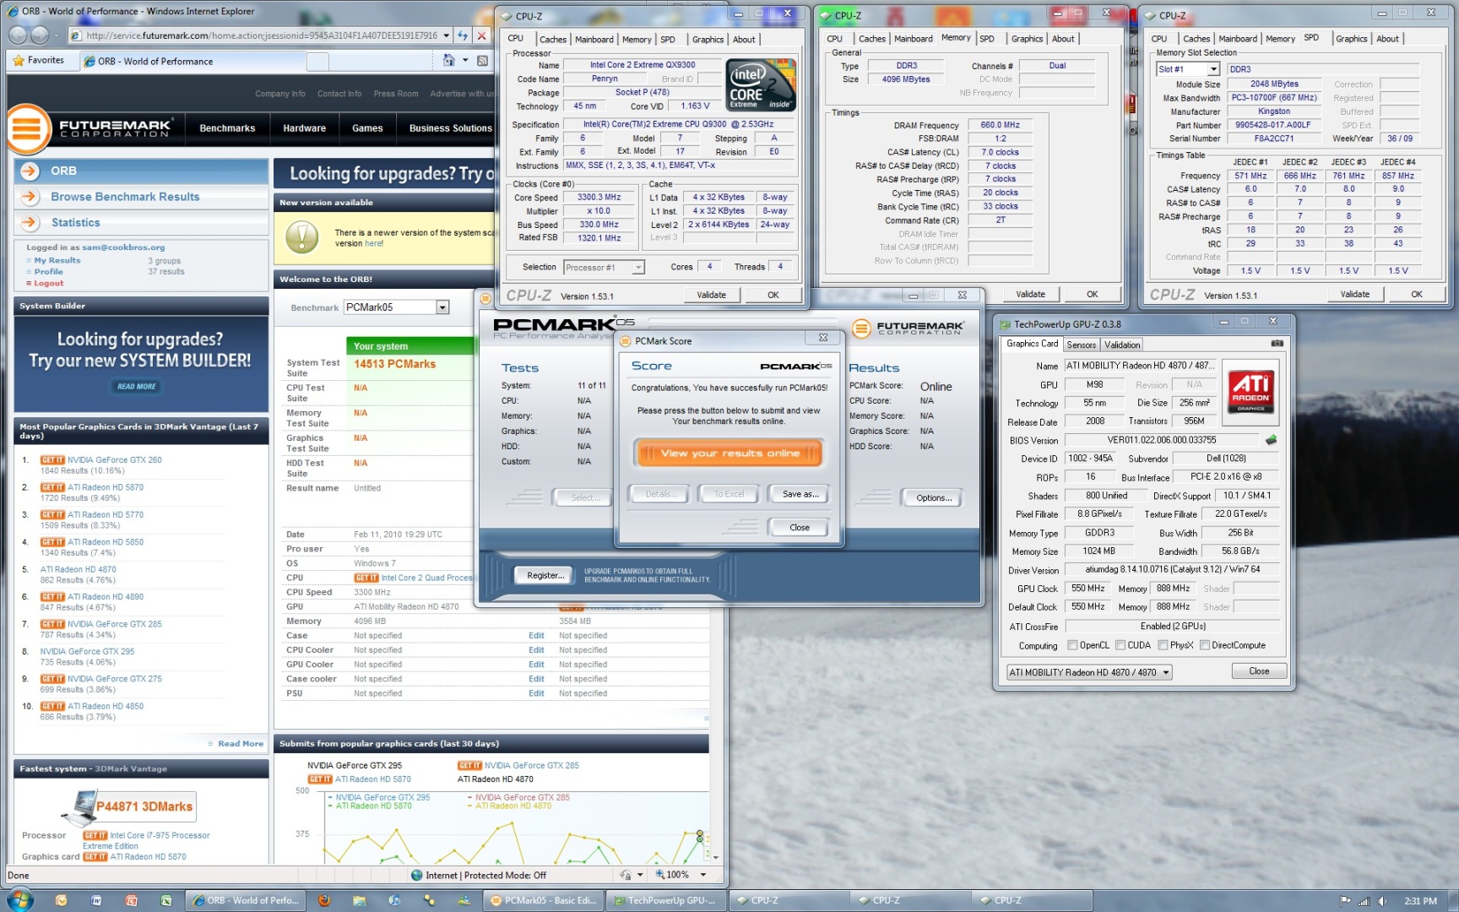
Task: Click Internet Explorer's Home icon
Action: point(449,60)
